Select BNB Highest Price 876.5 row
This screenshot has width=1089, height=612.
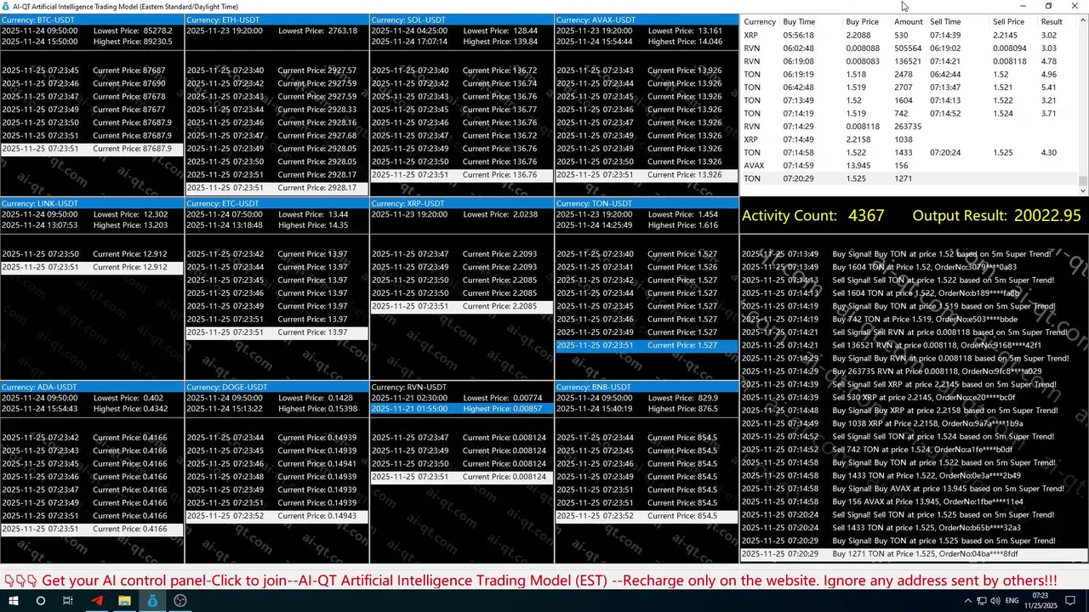[x=647, y=408]
